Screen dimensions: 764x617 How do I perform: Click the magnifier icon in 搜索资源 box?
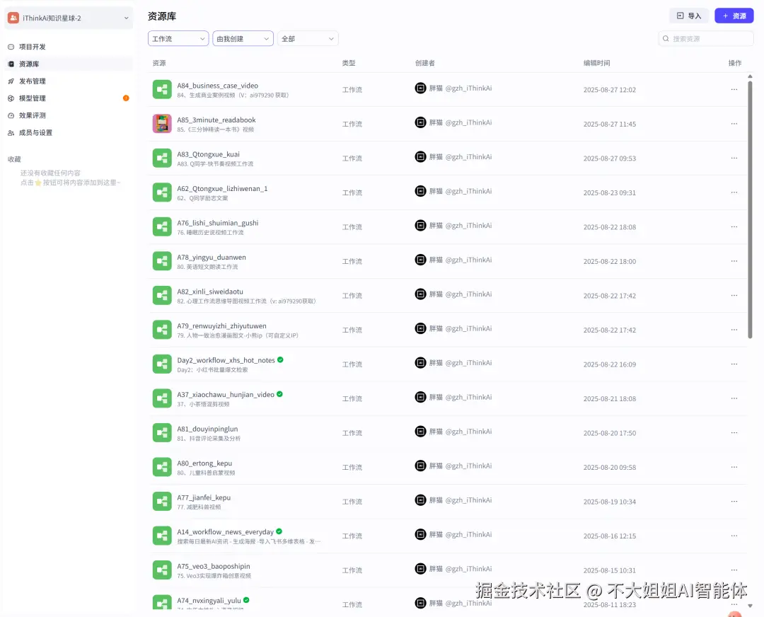click(666, 38)
